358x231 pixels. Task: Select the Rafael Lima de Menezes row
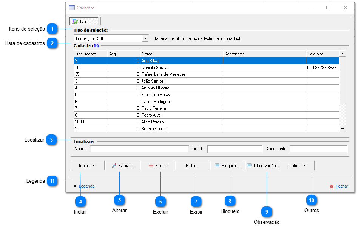pyautogui.click(x=207, y=74)
